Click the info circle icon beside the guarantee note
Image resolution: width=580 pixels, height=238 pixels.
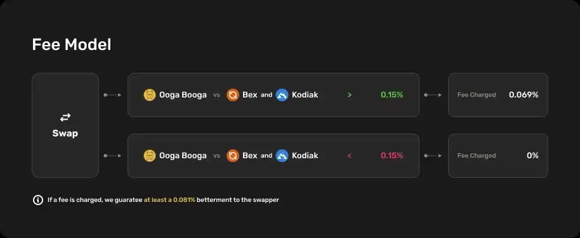coord(37,200)
